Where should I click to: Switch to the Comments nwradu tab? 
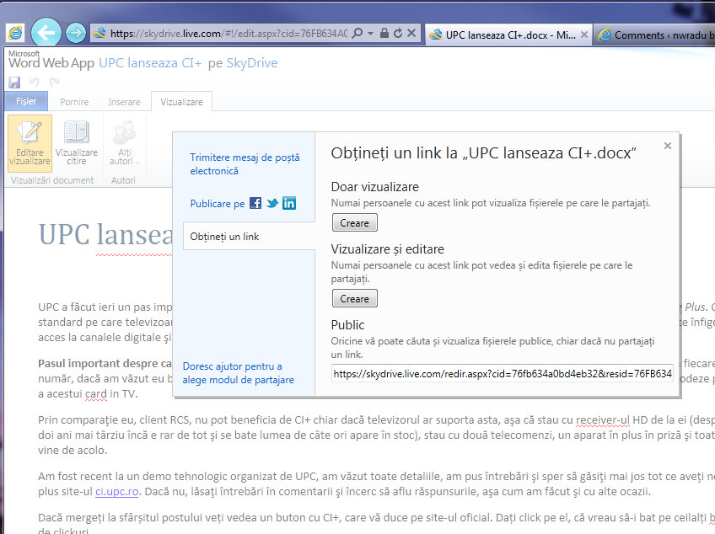click(654, 35)
